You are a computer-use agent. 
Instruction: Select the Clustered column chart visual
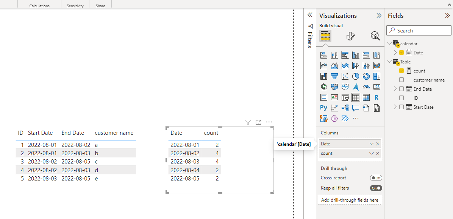tap(356, 55)
